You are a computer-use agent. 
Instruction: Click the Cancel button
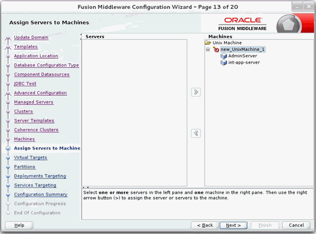coord(296,225)
